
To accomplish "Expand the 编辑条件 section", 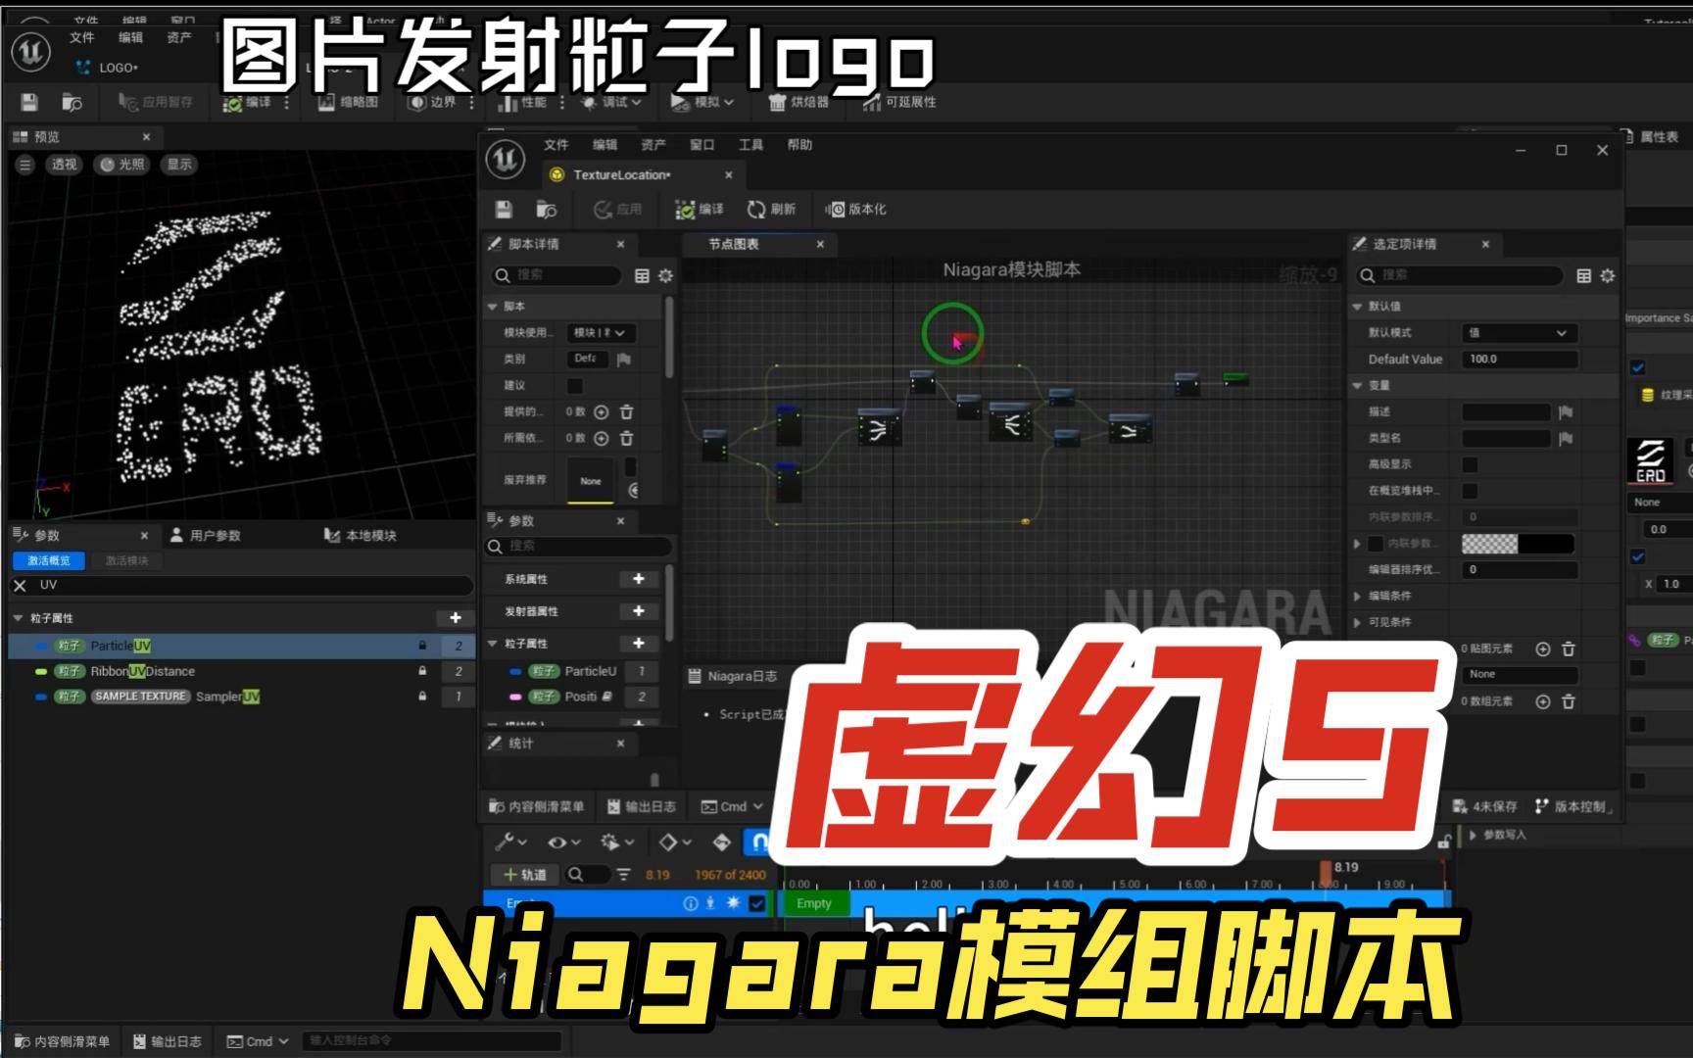I will click(1358, 597).
